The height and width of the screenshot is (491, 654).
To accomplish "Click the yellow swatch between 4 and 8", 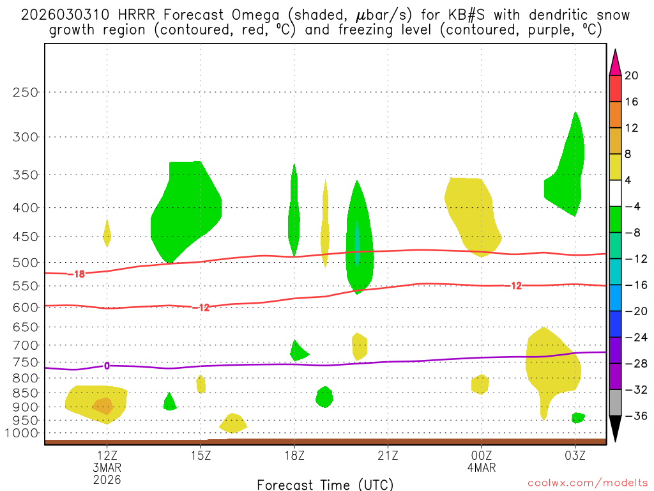I will click(615, 167).
